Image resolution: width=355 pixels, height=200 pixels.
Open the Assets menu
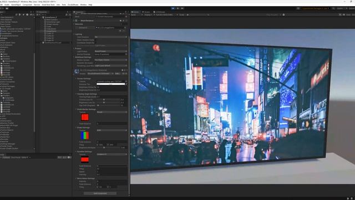tap(7, 4)
